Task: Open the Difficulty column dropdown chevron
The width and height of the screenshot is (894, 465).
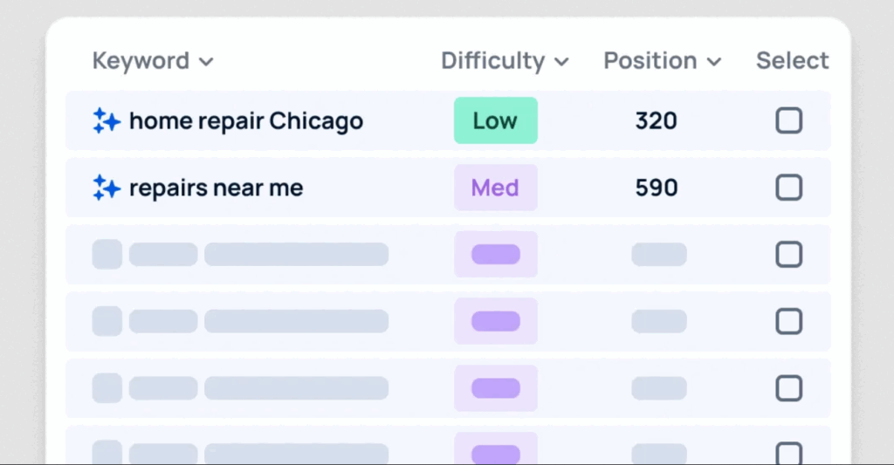Action: pyautogui.click(x=561, y=62)
